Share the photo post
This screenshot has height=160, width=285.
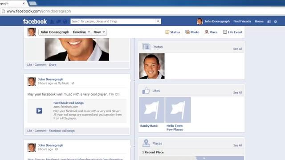[x=53, y=65]
